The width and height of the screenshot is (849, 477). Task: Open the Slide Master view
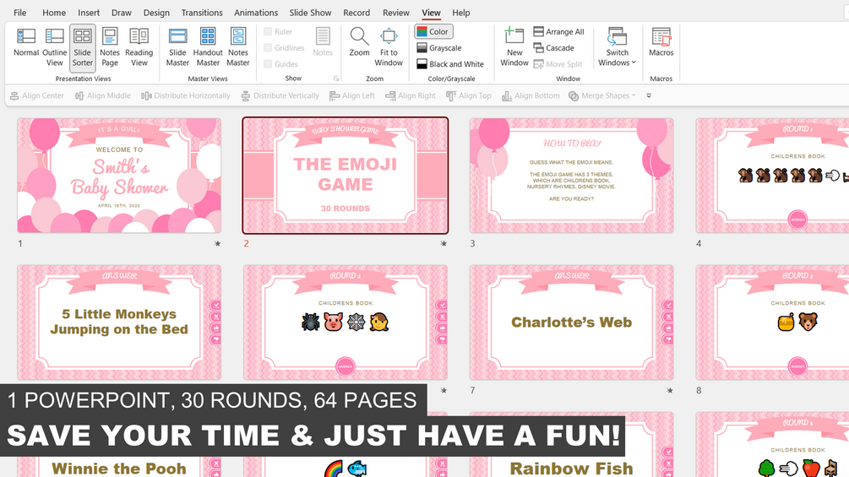click(x=177, y=47)
